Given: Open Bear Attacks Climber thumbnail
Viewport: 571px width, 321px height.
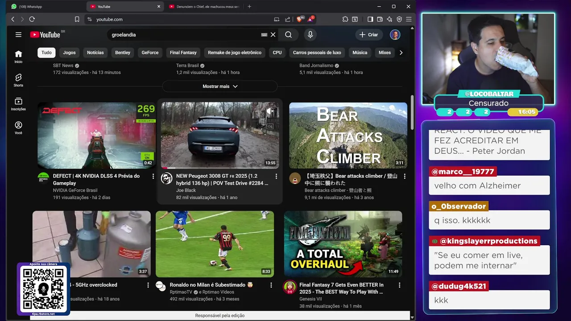Looking at the screenshot, I should [x=348, y=136].
